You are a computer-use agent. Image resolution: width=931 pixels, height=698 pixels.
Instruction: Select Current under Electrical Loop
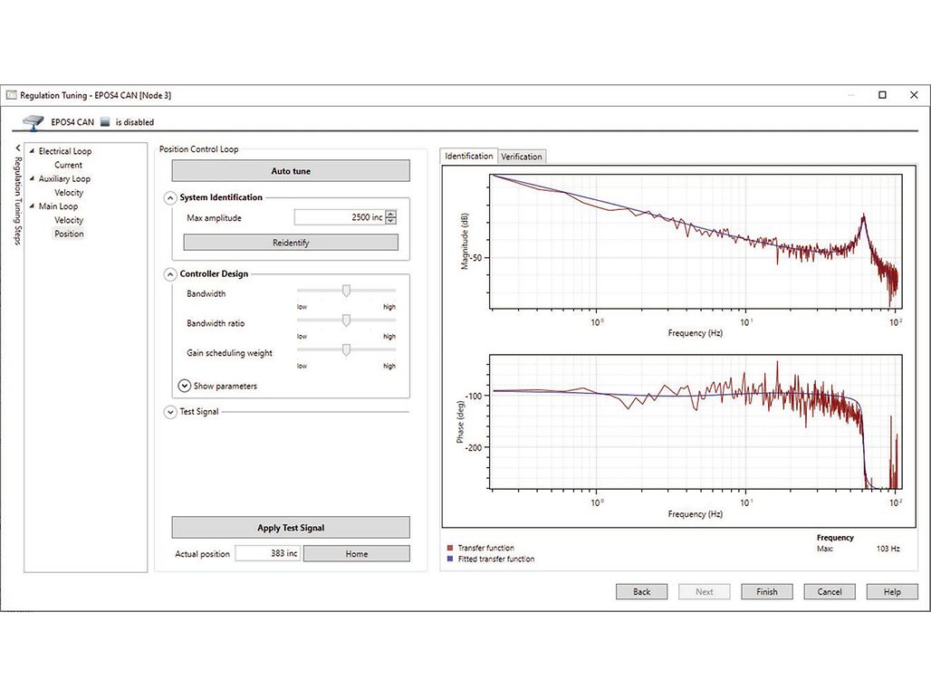pos(68,165)
